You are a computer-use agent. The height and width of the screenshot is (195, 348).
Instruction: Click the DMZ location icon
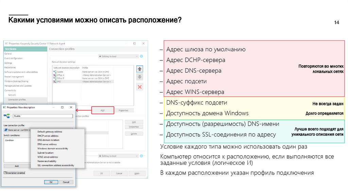(x=55, y=82)
